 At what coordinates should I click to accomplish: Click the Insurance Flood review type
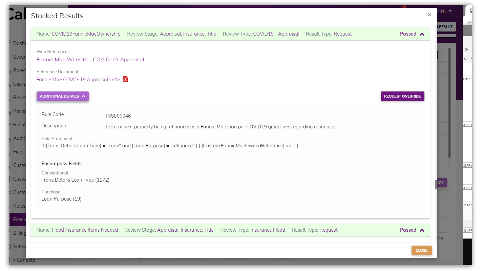point(268,230)
